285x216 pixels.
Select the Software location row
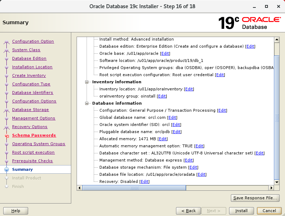151,60
